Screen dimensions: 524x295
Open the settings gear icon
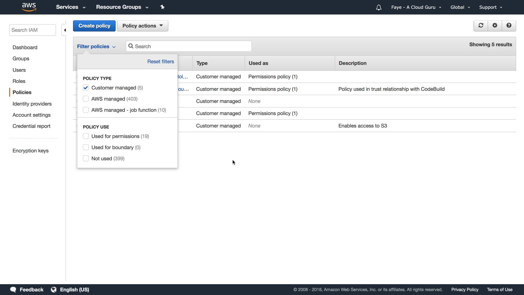click(x=495, y=26)
